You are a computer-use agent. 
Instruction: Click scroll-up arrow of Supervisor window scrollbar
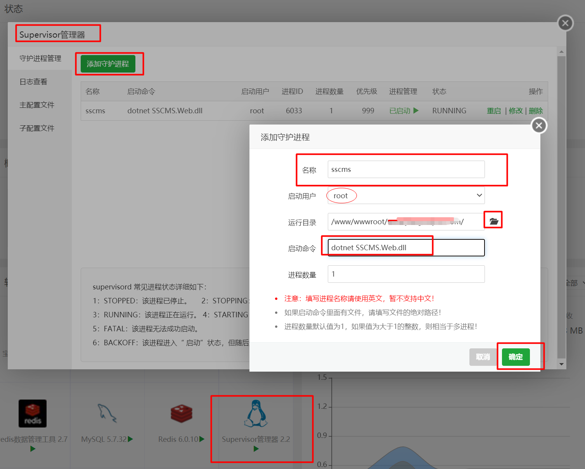(561, 51)
